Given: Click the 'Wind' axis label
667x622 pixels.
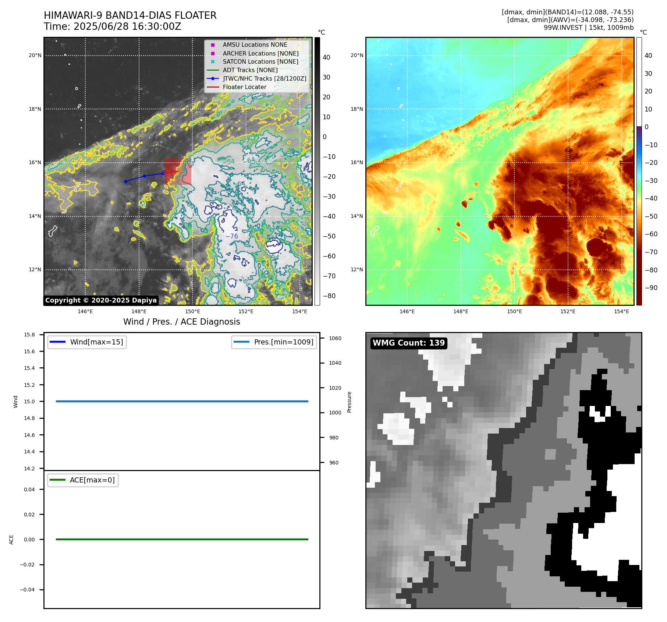Looking at the screenshot, I should (15, 402).
